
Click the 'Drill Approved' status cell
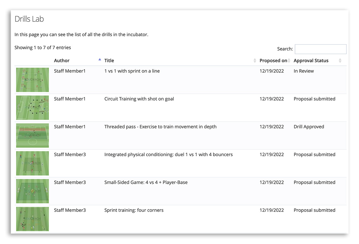pyautogui.click(x=309, y=127)
